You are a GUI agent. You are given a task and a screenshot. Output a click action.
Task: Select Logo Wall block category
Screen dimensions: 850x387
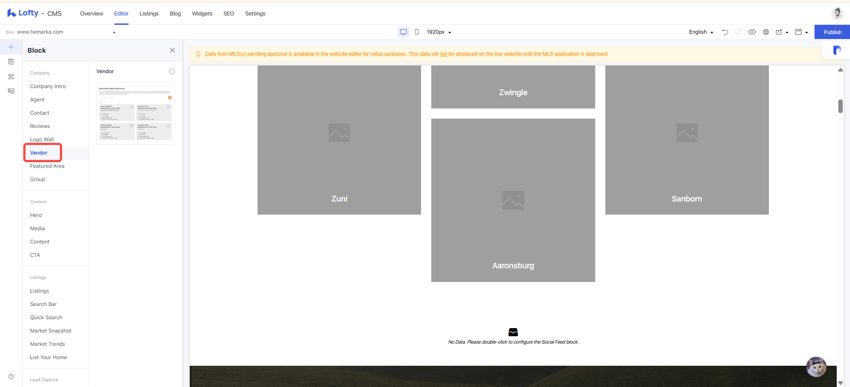point(42,139)
